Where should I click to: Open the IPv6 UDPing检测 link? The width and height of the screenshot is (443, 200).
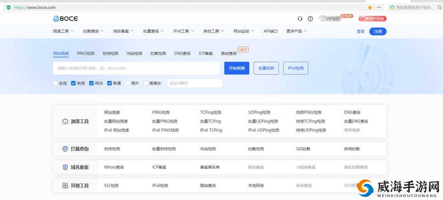263,130
